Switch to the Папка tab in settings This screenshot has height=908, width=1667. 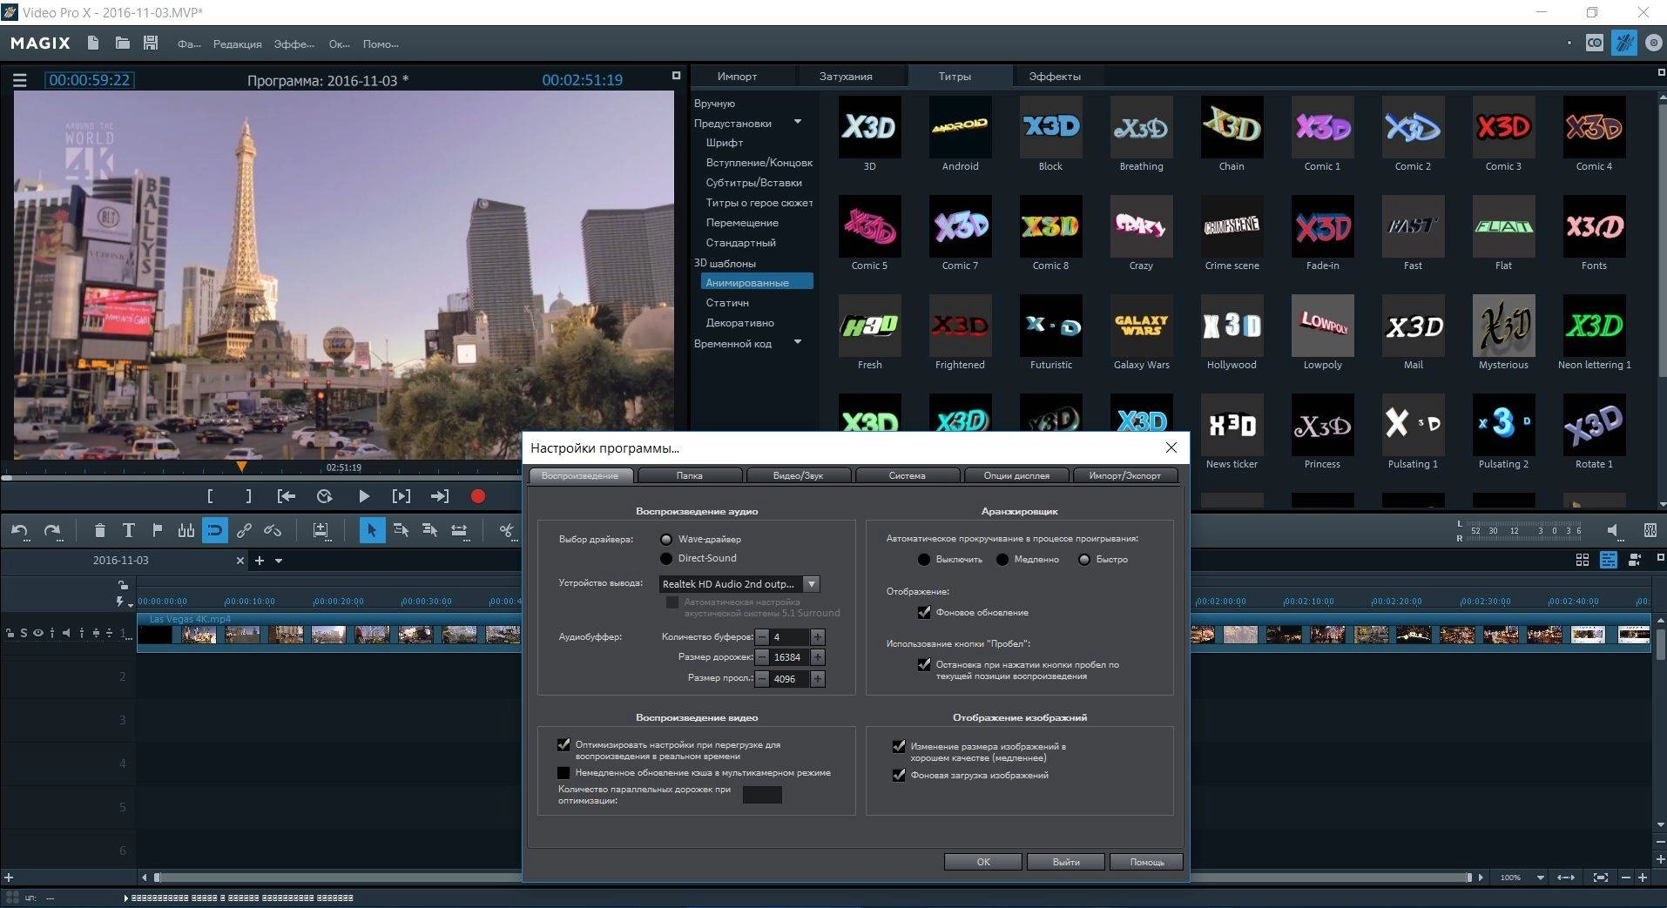689,475
